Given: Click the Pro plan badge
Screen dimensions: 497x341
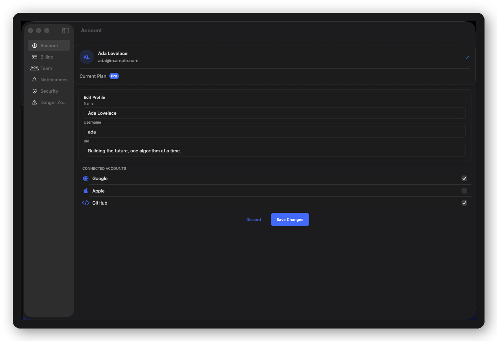Looking at the screenshot, I should coord(114,76).
